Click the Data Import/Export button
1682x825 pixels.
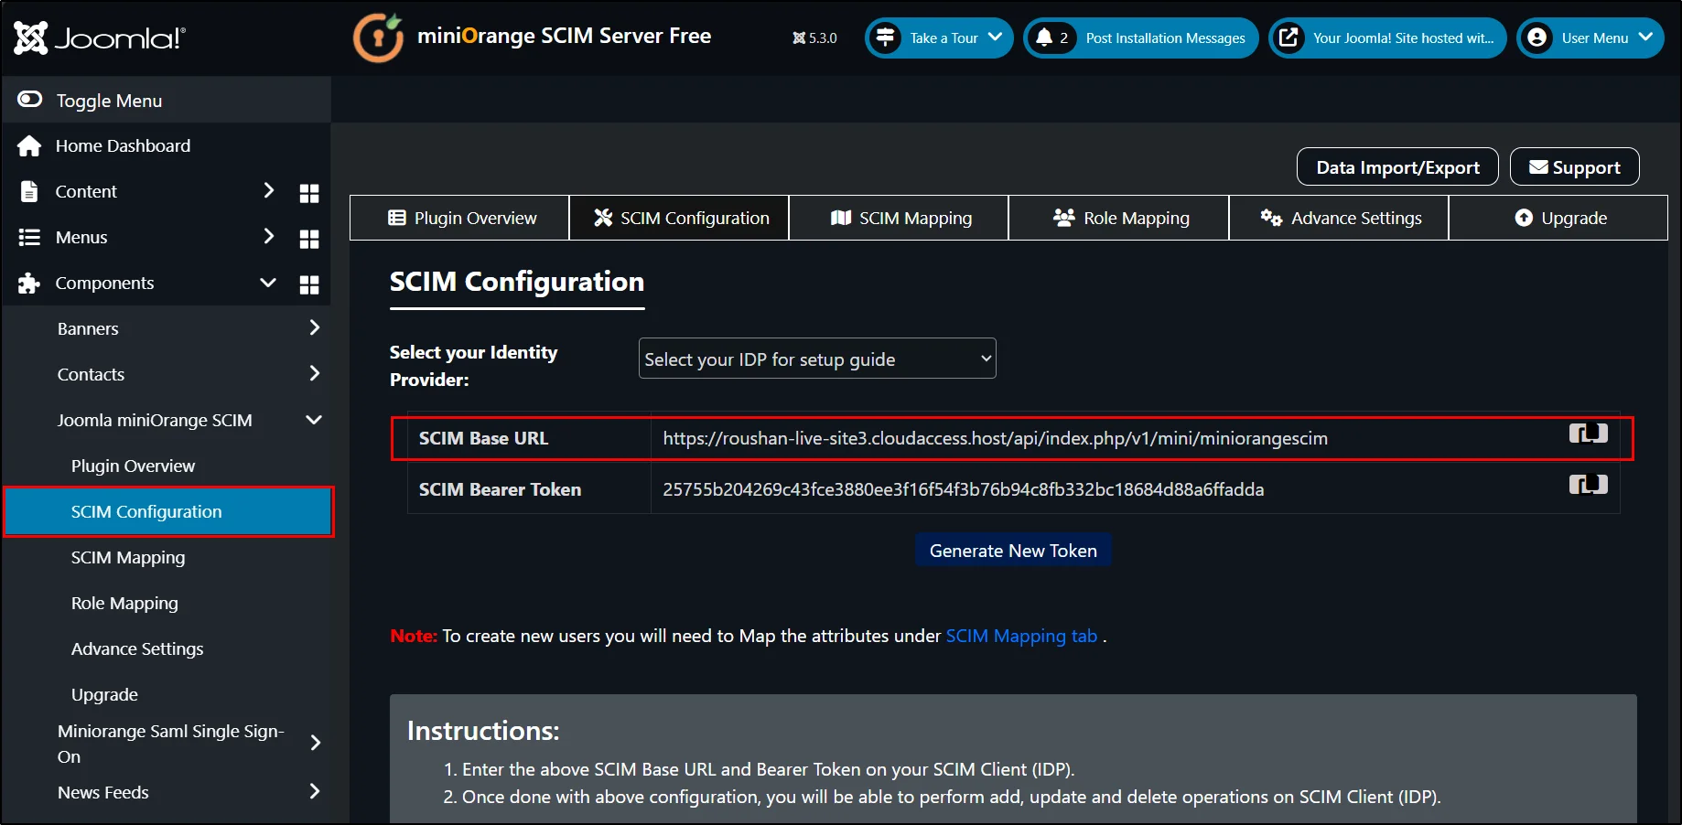point(1397,167)
